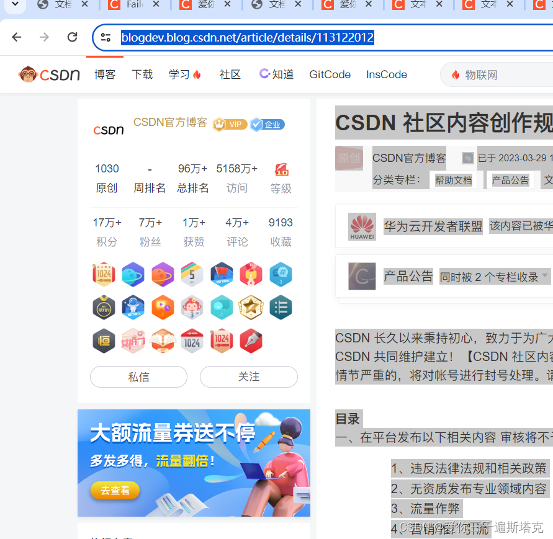Click the red hexagon pen-nib badge
The width and height of the screenshot is (553, 539).
click(x=251, y=274)
